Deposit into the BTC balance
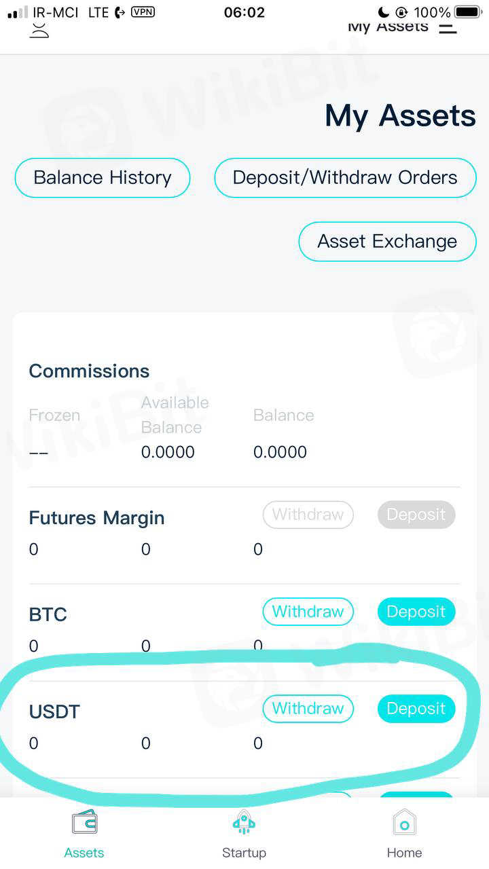Screen dimensions: 489x869 pos(416,612)
